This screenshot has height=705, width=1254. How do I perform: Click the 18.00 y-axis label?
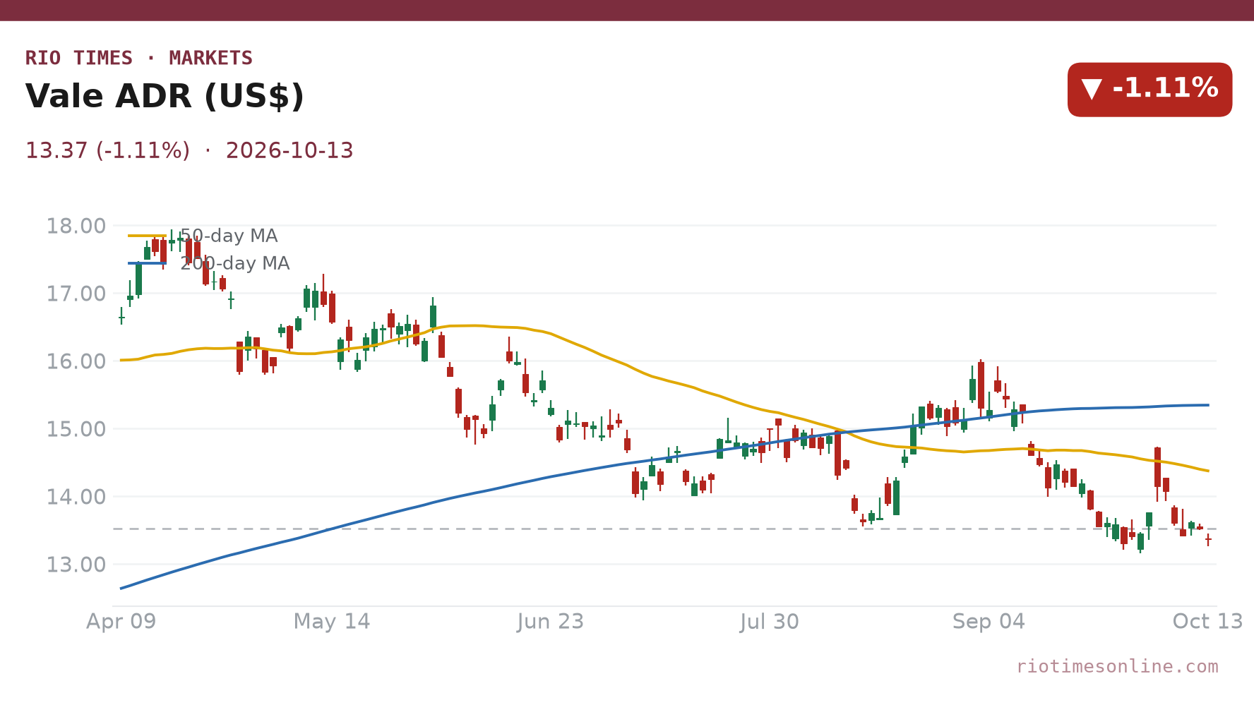point(76,226)
